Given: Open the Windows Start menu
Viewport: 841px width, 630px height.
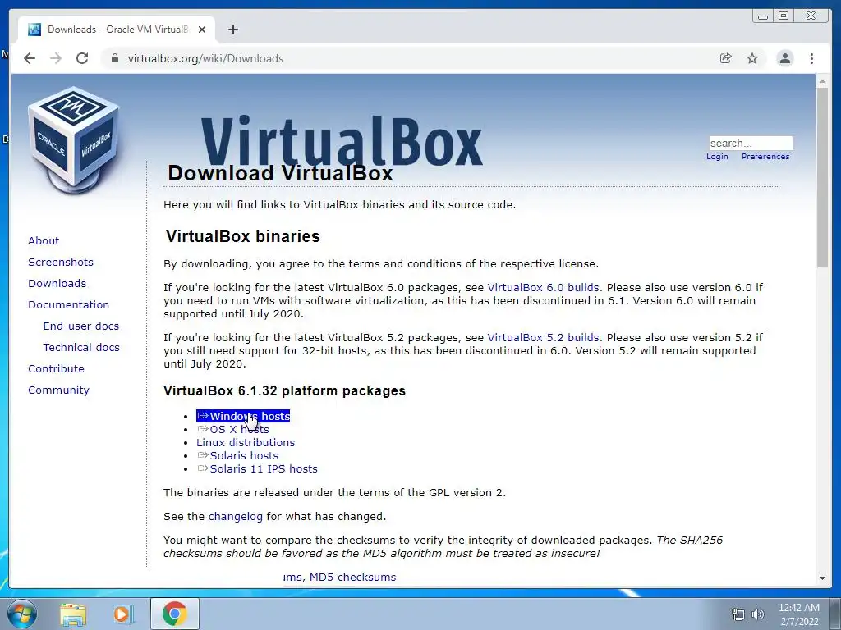Looking at the screenshot, I should (21, 614).
